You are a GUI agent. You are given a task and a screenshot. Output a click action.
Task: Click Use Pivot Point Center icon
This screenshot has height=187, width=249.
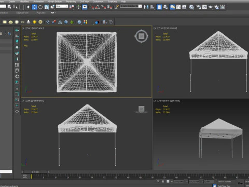tap(72, 7)
